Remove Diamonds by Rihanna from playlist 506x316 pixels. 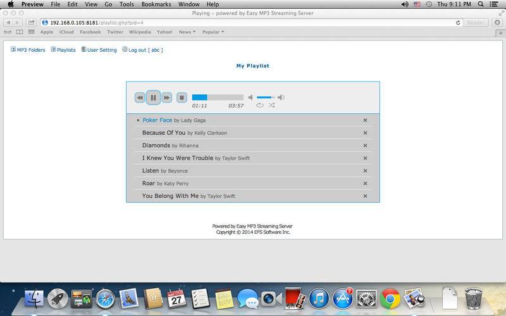point(365,145)
